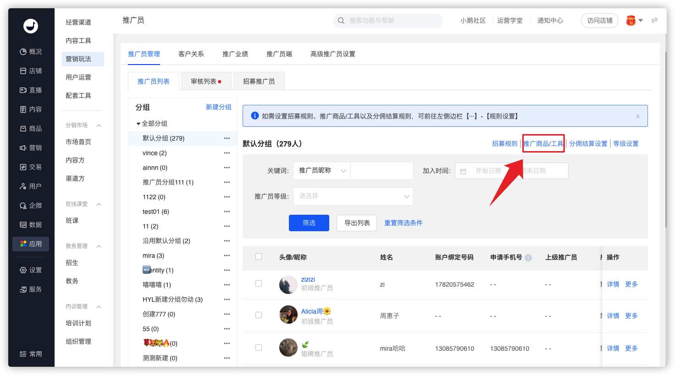Open the 内容 content sidebar item

(31, 109)
